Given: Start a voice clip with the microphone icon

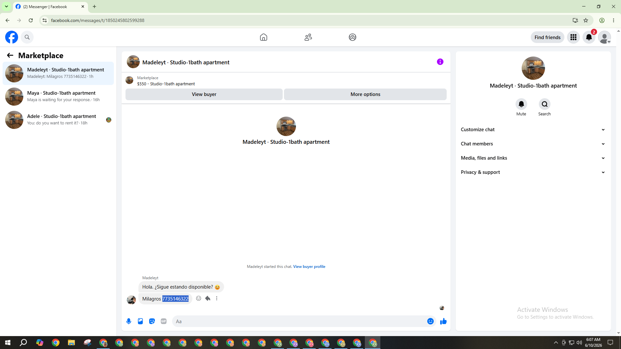Looking at the screenshot, I should pos(129,321).
